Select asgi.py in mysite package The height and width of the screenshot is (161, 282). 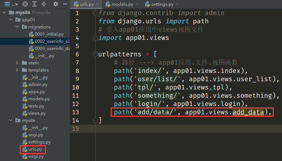33,135
